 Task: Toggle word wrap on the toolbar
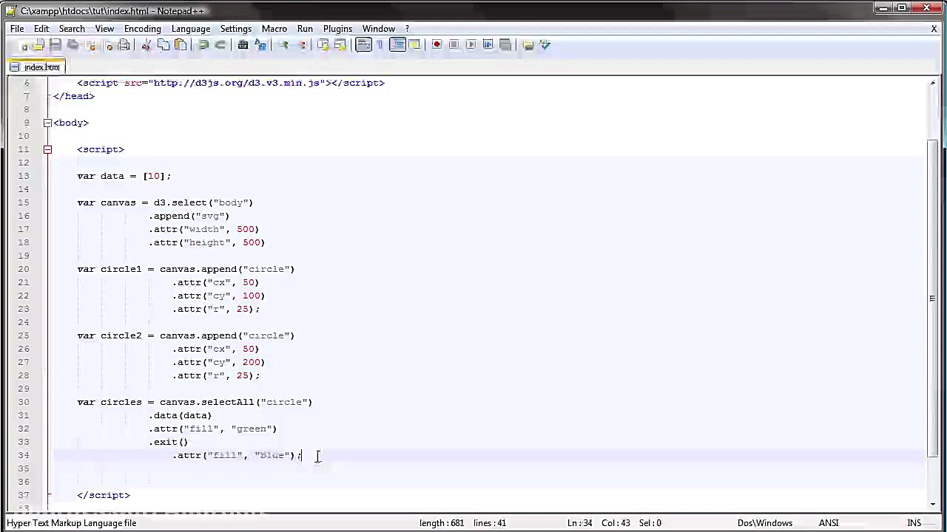coord(363,45)
